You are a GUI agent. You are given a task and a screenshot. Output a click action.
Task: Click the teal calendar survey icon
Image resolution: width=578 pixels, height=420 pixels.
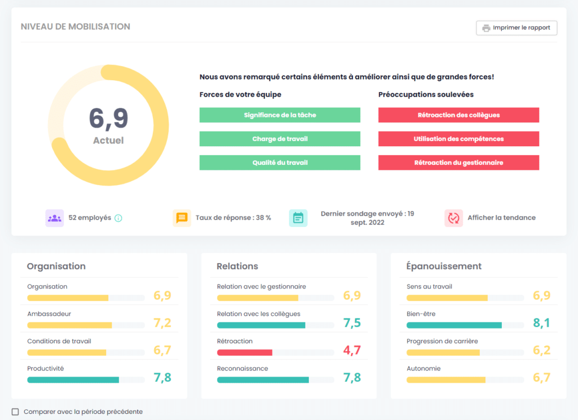point(298,218)
